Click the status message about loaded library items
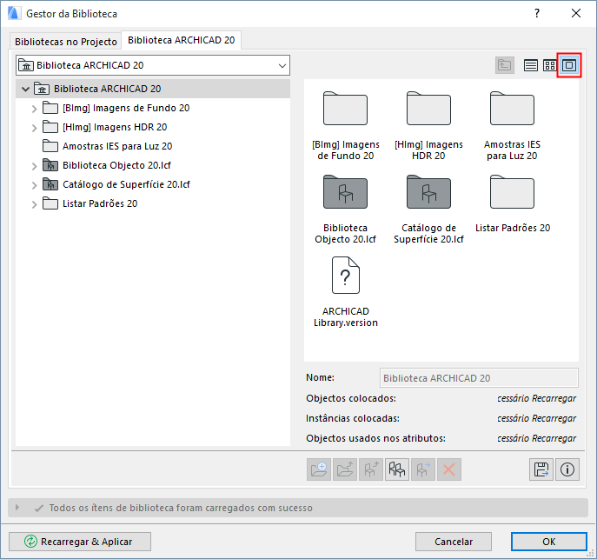597x559 pixels. point(181,508)
